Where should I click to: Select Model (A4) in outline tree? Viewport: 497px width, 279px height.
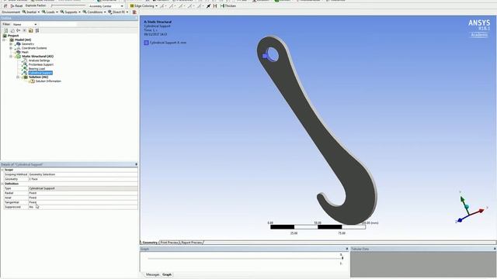[x=23, y=40]
